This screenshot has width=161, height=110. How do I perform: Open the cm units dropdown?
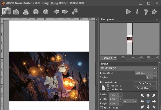point(136,101)
